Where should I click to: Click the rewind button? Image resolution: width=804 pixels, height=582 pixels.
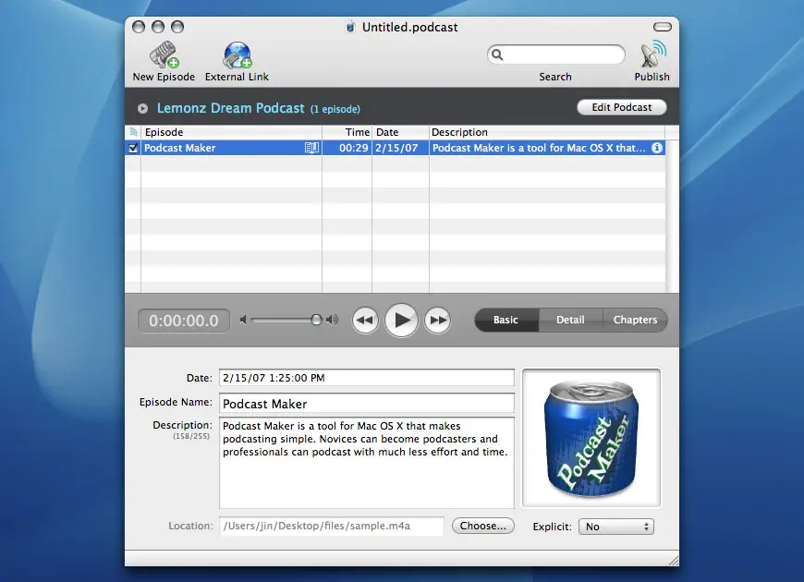coord(365,320)
